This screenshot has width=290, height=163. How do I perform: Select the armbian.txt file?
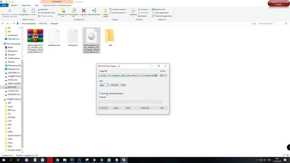(73, 37)
